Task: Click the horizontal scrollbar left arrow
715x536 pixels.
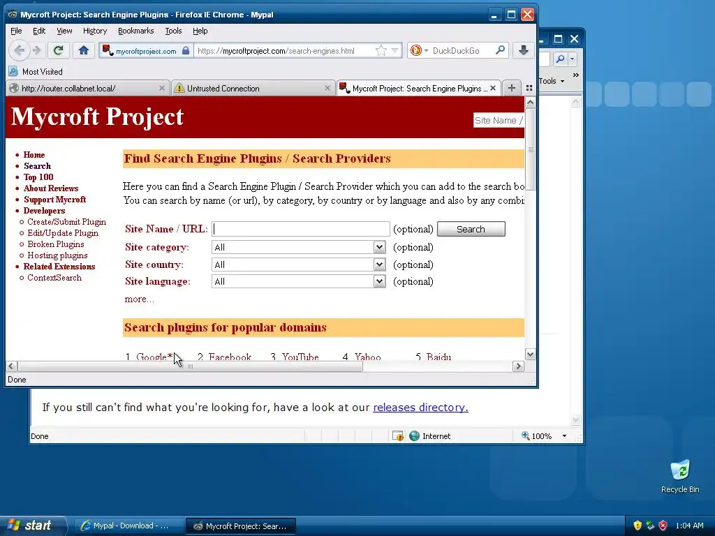Action: (x=12, y=366)
